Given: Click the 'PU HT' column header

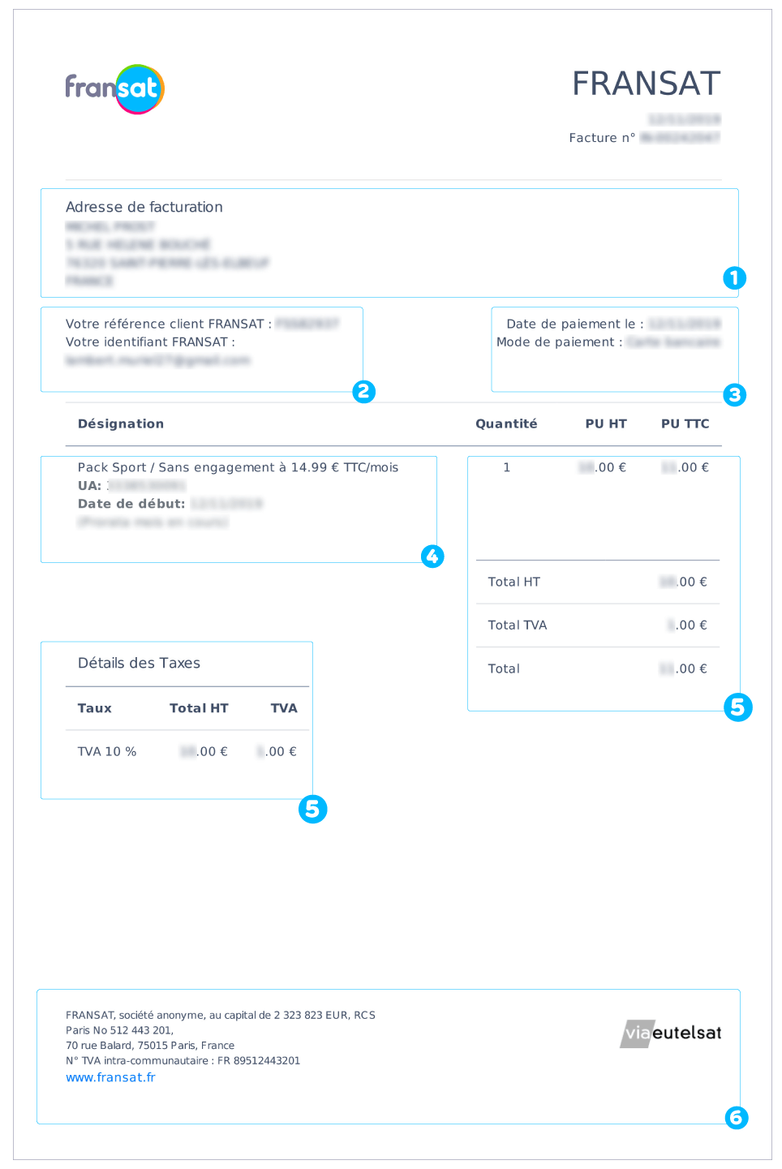Looking at the screenshot, I should 606,423.
